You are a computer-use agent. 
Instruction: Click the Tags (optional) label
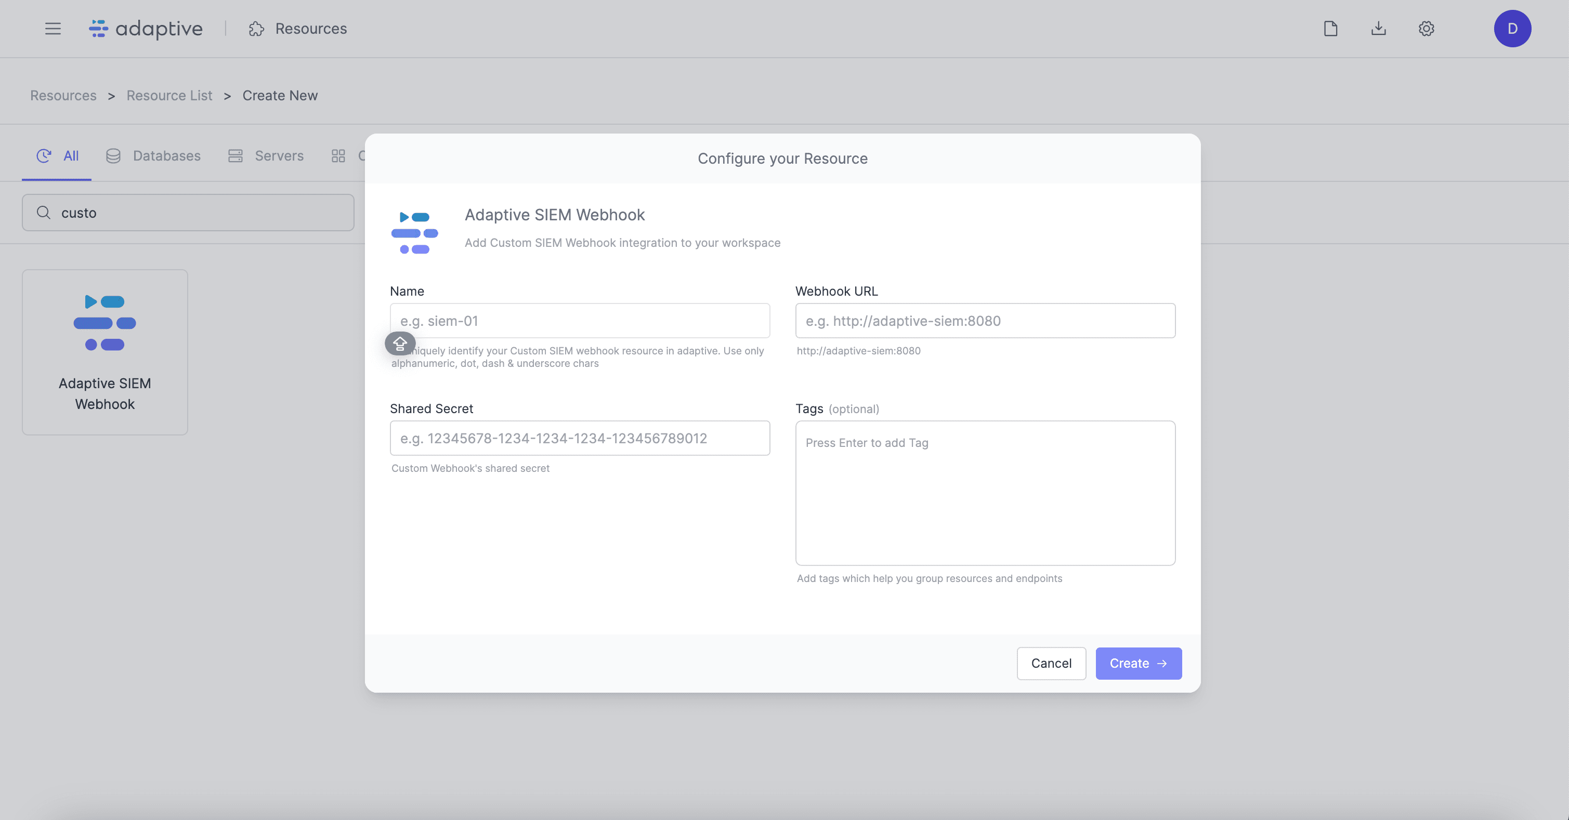click(x=838, y=408)
